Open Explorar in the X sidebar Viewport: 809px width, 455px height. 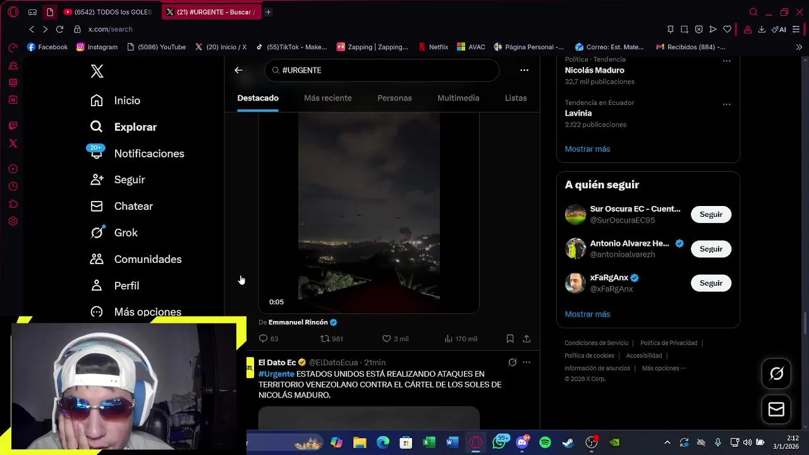coord(123,127)
